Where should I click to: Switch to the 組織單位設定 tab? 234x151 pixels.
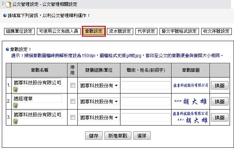[x=19, y=31]
